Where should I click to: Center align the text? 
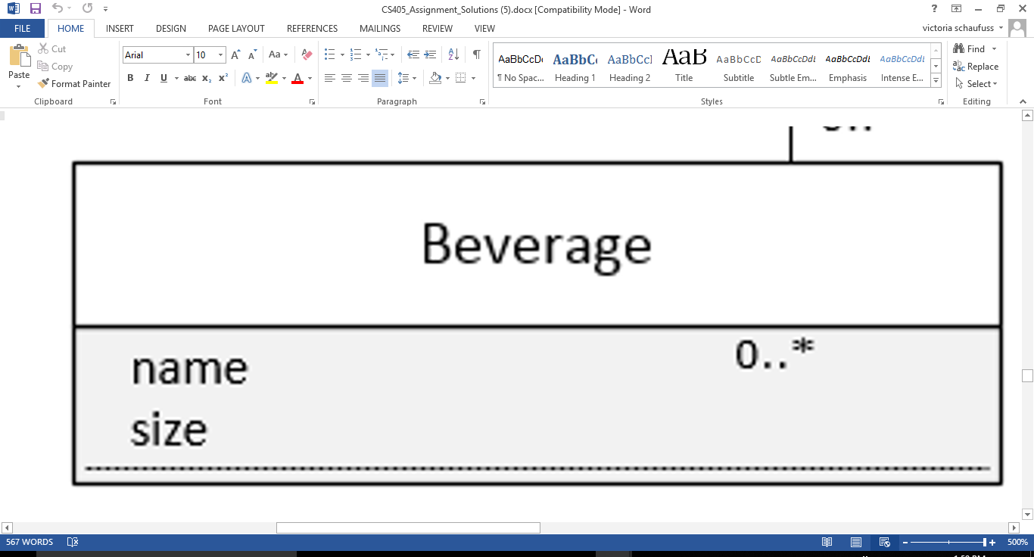point(347,78)
